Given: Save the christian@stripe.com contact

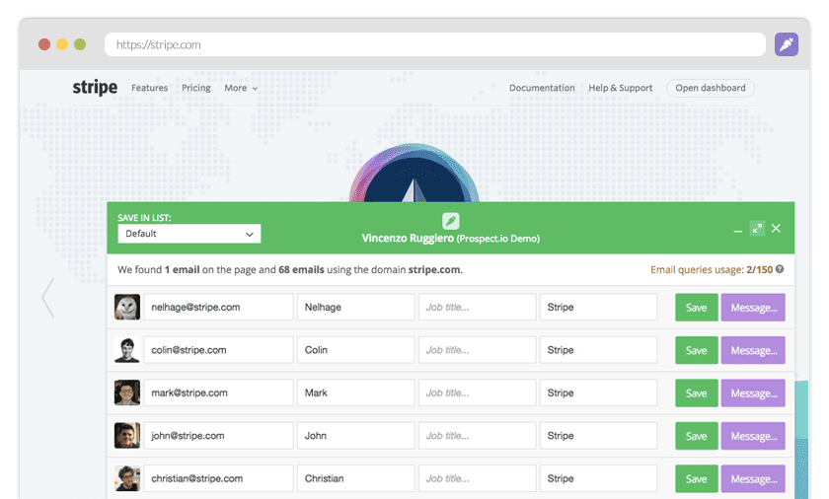Looking at the screenshot, I should [697, 478].
